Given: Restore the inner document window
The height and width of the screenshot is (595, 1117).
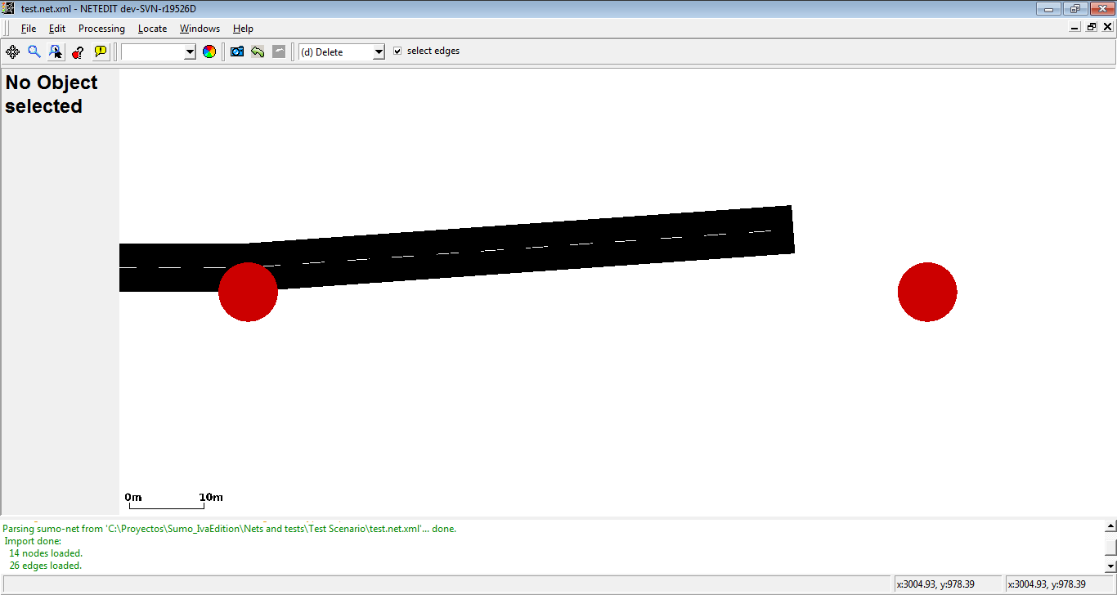Looking at the screenshot, I should pyautogui.click(x=1092, y=27).
